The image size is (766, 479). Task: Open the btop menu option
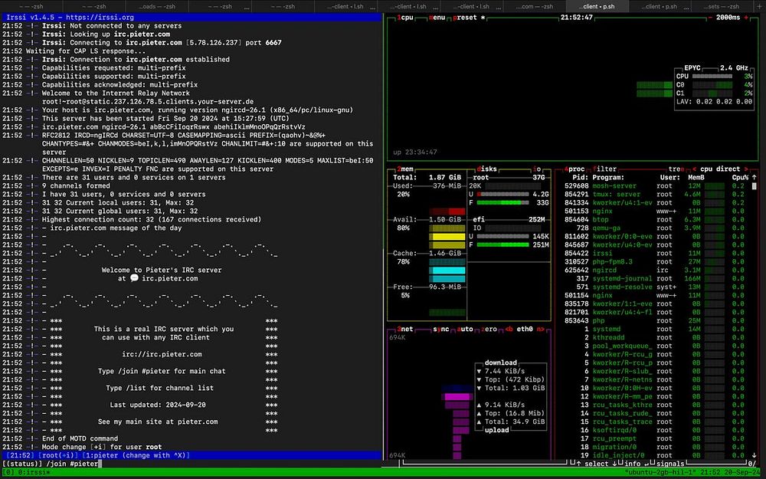pos(437,17)
